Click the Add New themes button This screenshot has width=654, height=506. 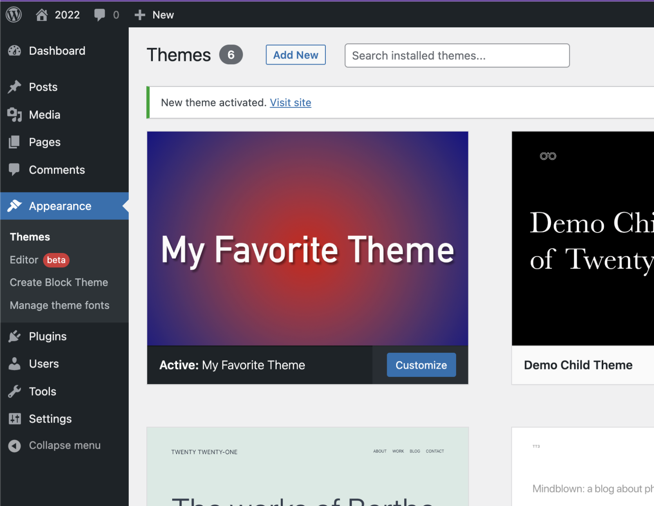point(295,55)
